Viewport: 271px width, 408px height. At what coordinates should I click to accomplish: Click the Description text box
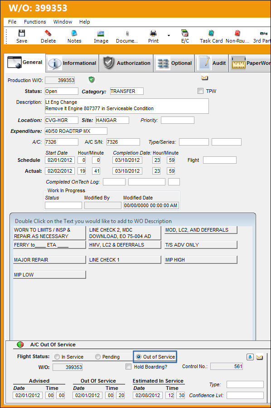[126, 106]
